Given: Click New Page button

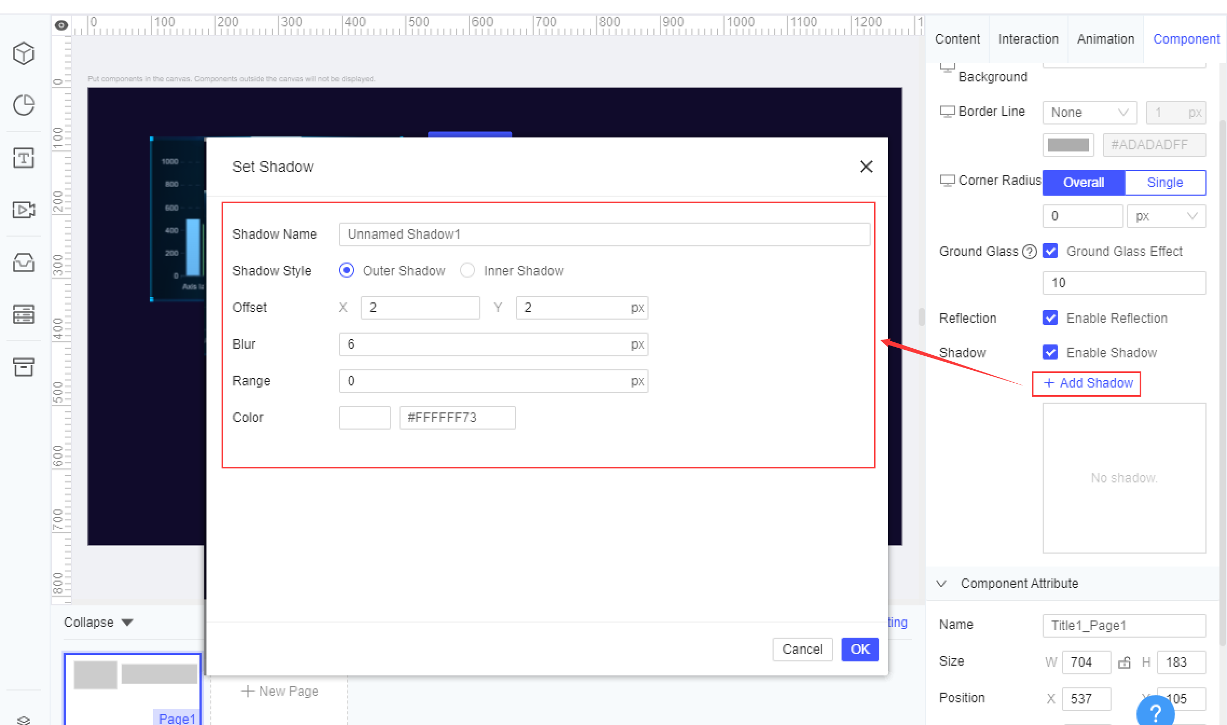Looking at the screenshot, I should coord(279,692).
